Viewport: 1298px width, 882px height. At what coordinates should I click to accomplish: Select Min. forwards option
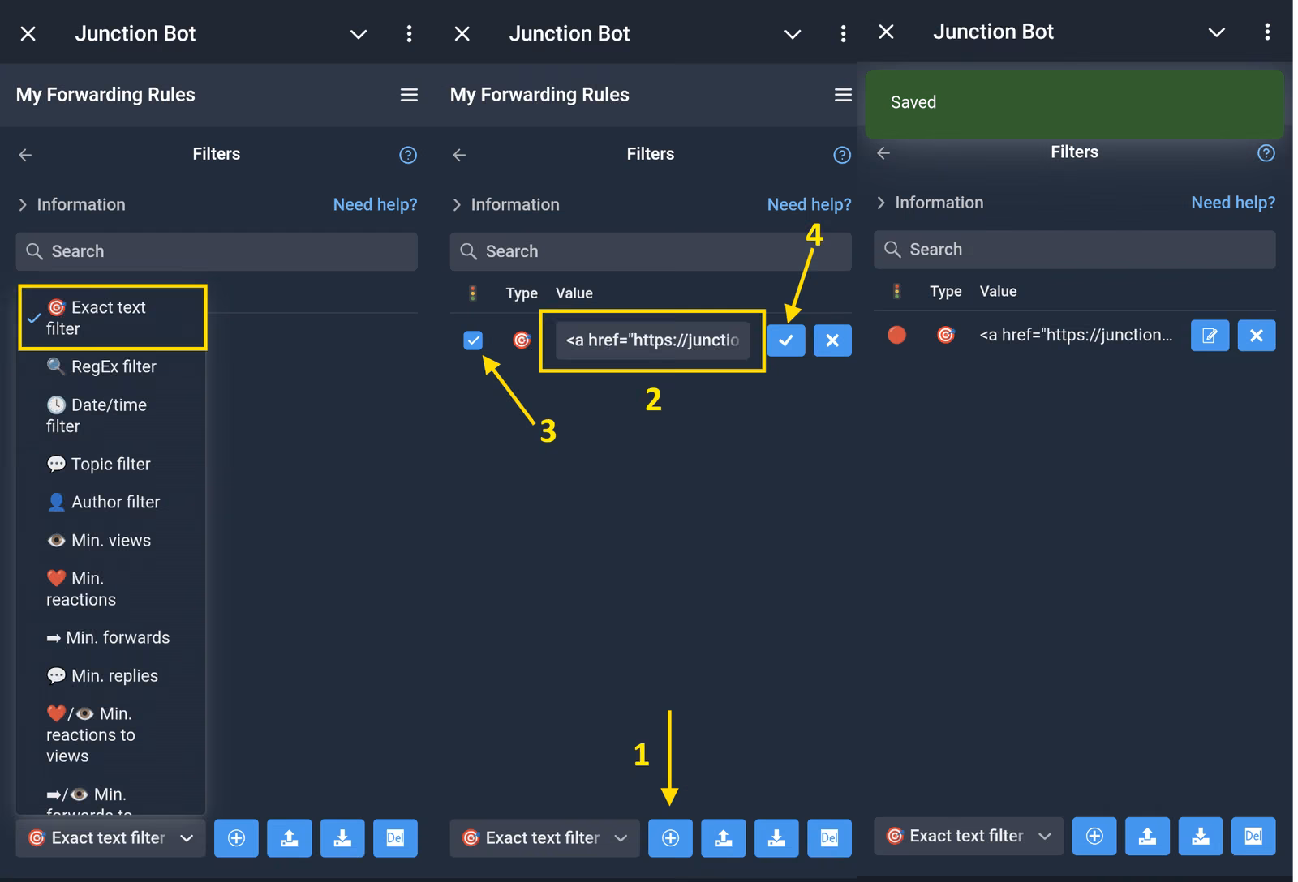tap(112, 637)
